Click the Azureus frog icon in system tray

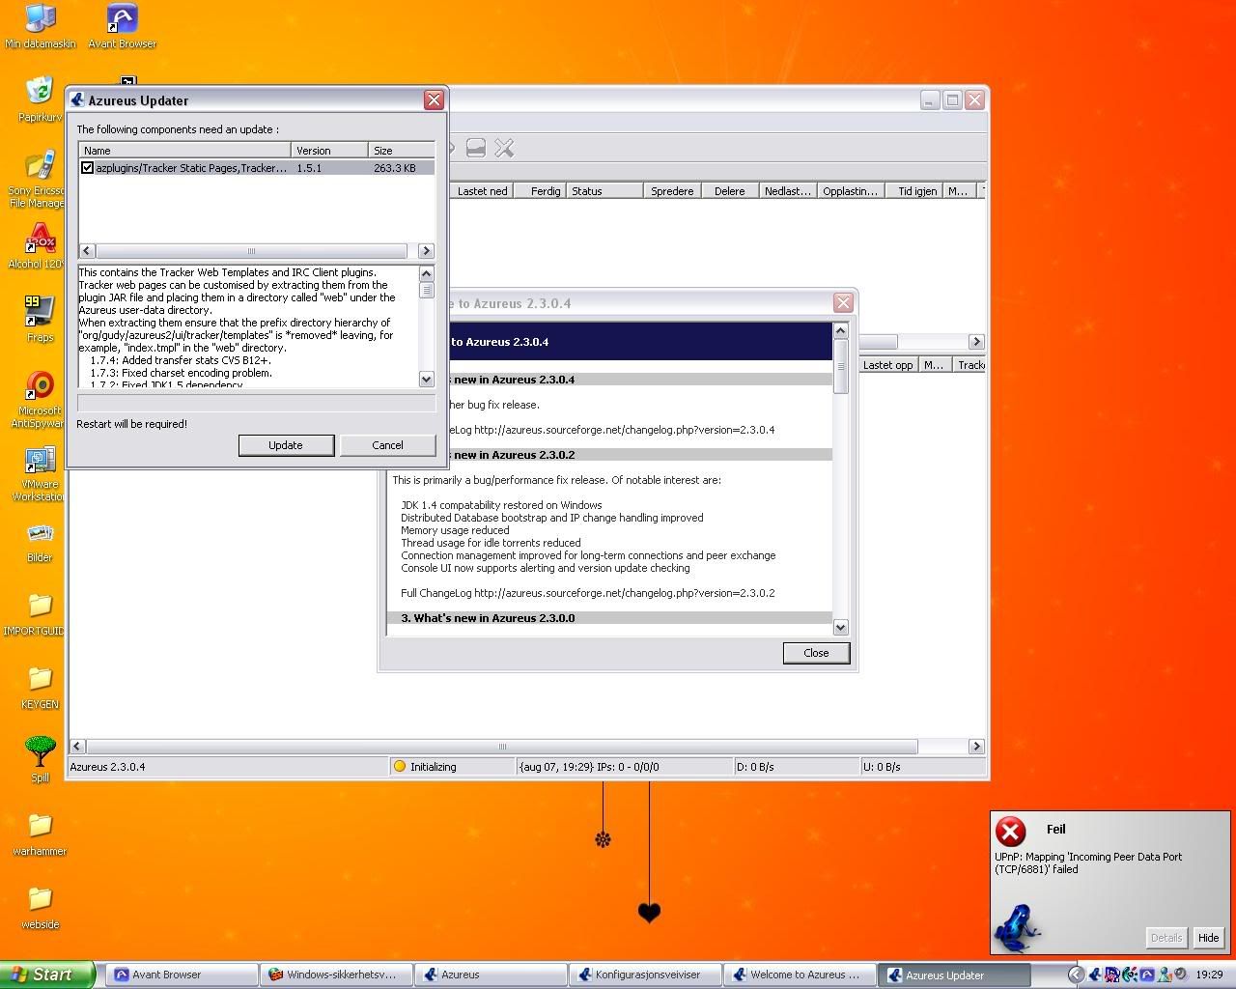[x=1096, y=975]
